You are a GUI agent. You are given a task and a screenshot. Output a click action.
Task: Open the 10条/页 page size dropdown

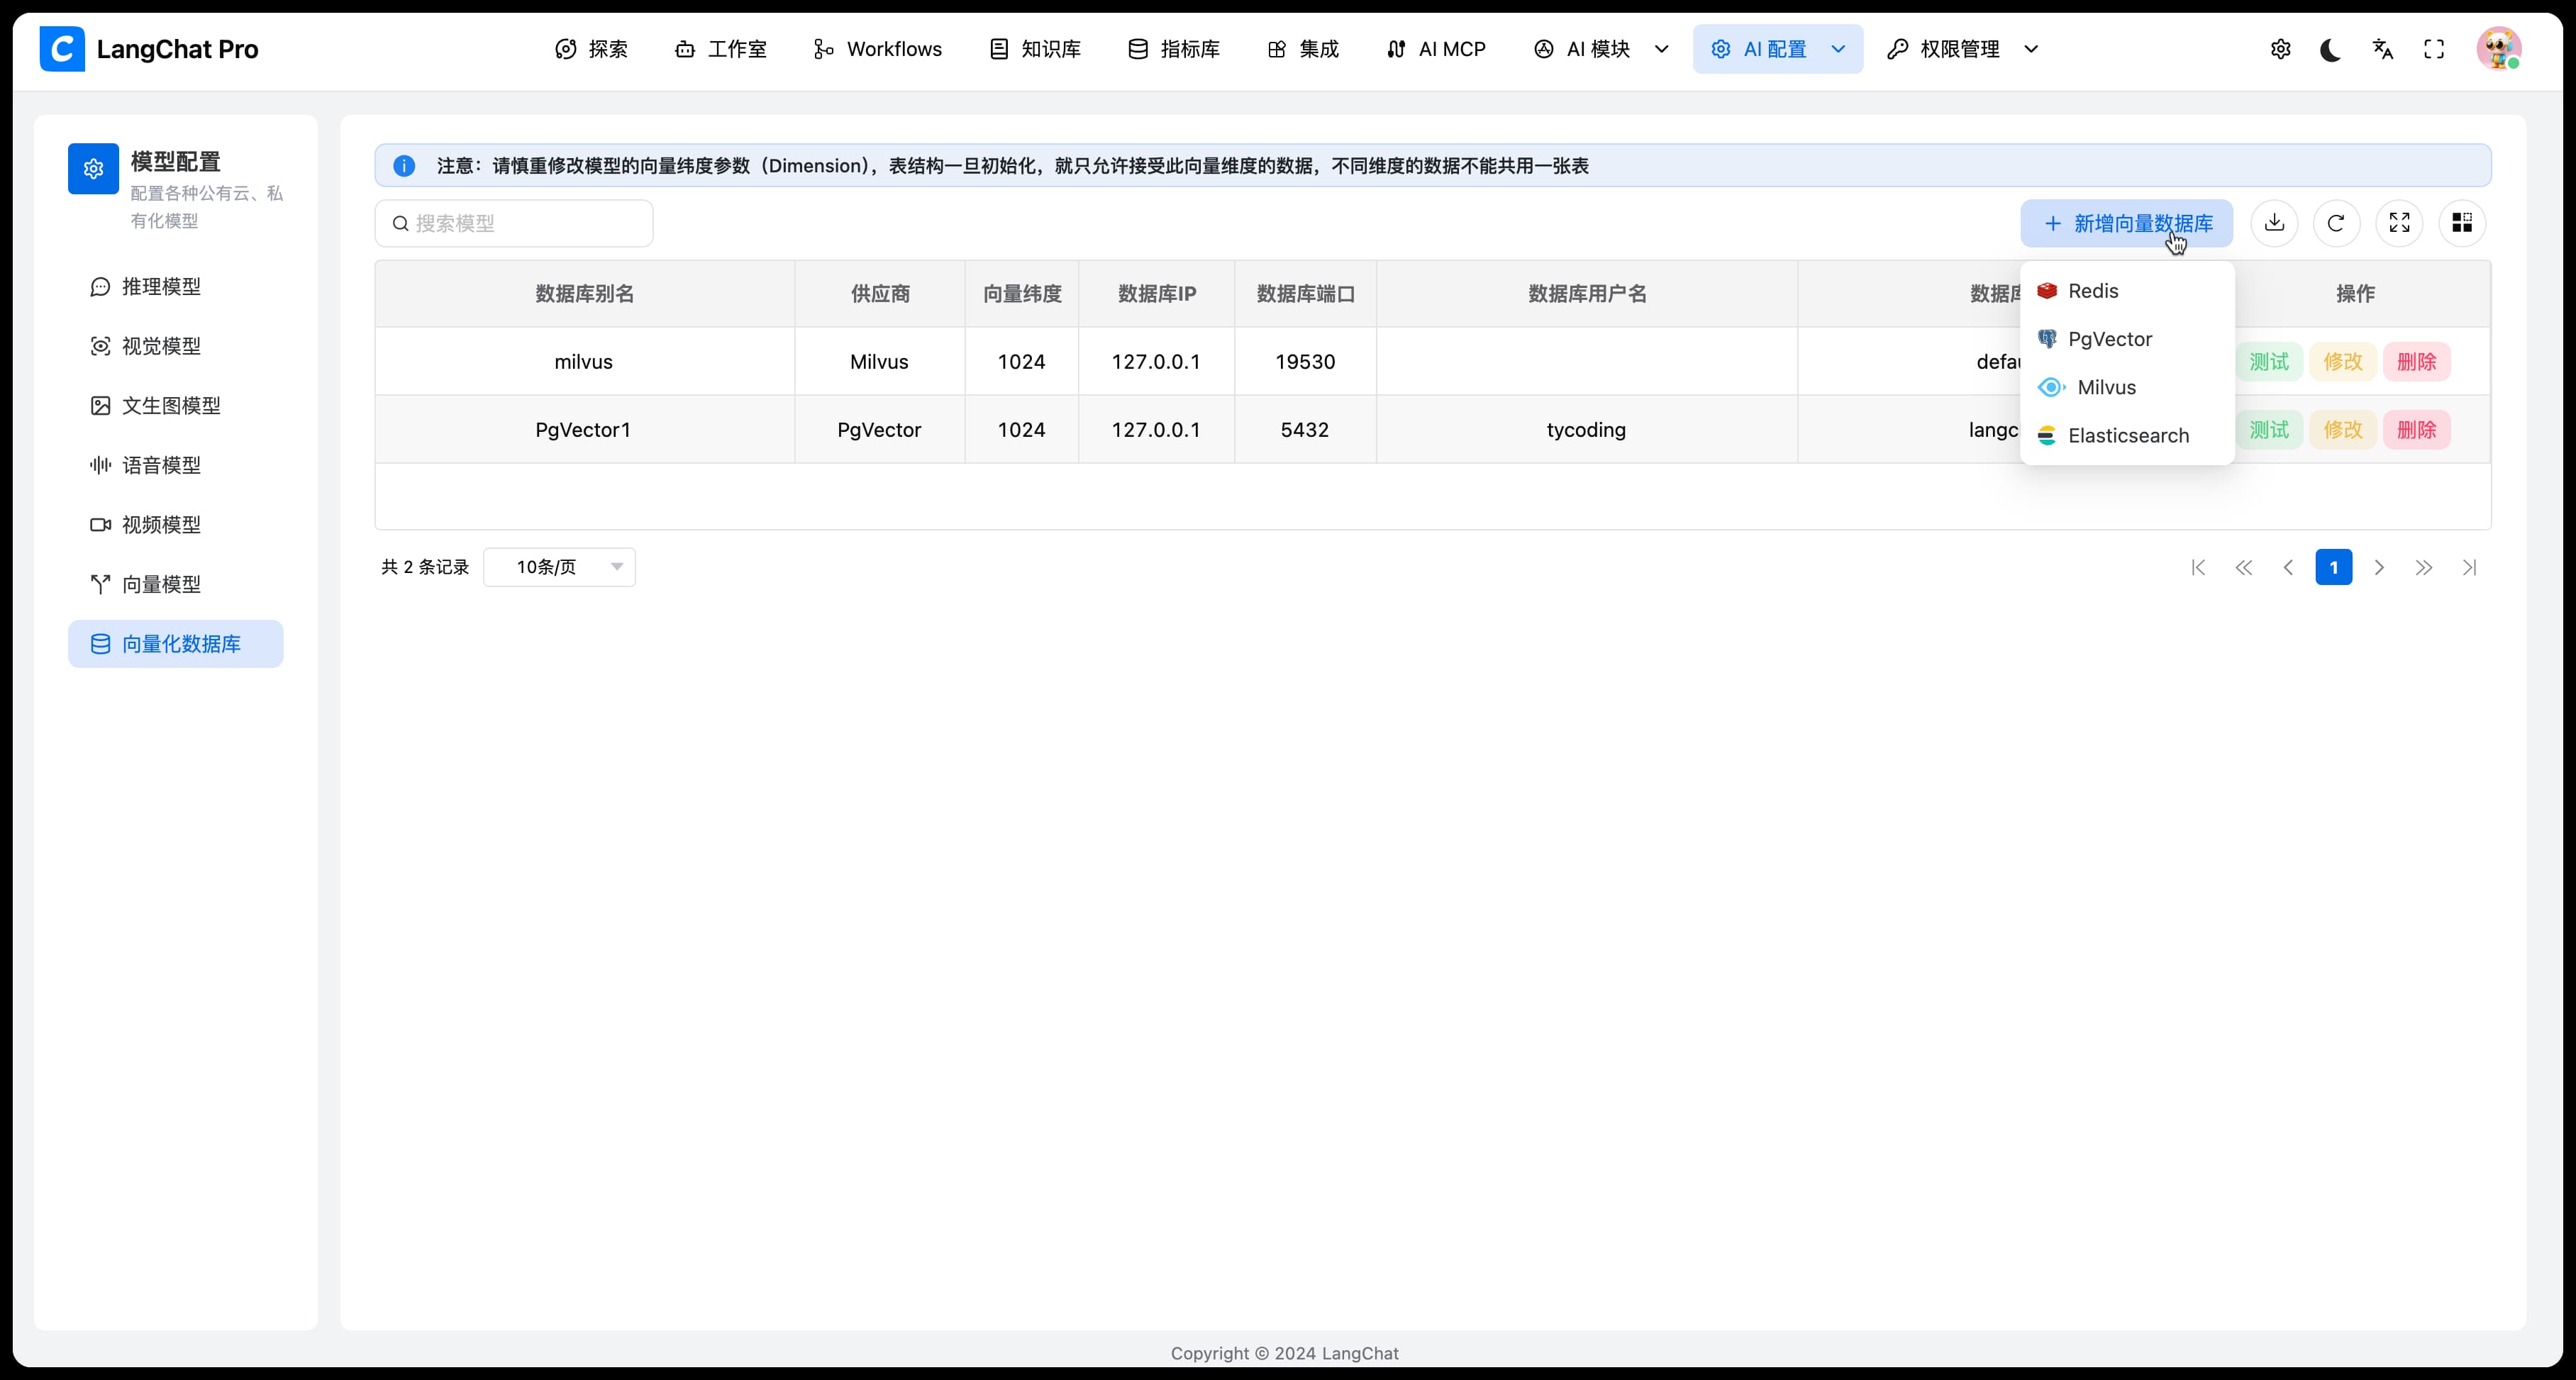coord(559,567)
